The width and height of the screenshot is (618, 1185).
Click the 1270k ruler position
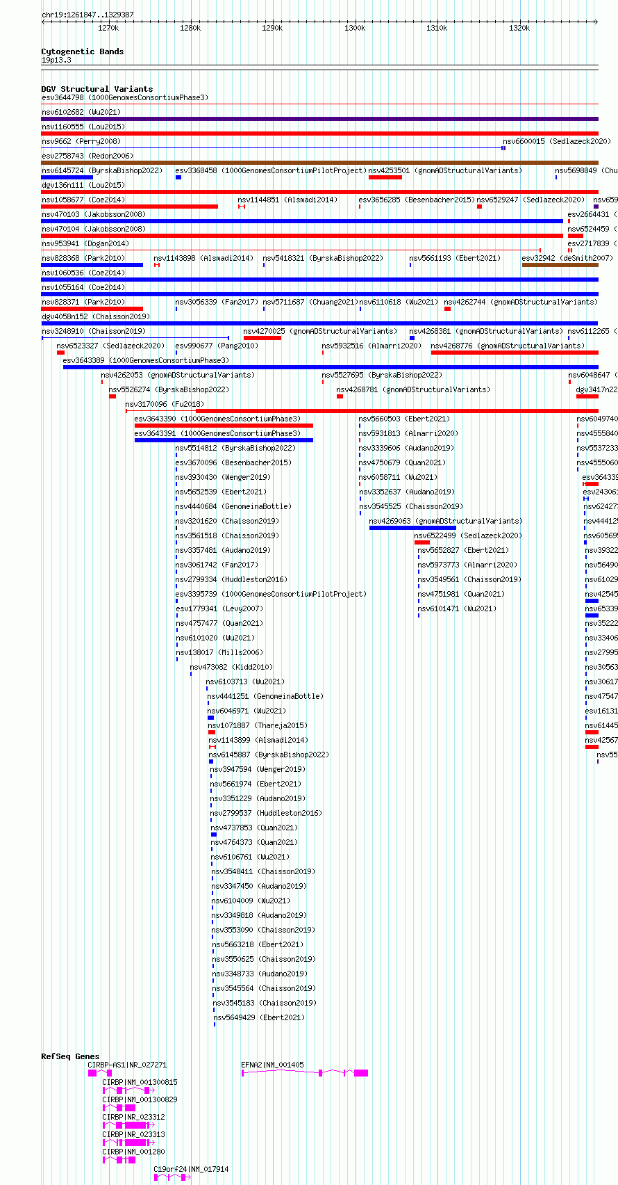pos(108,28)
